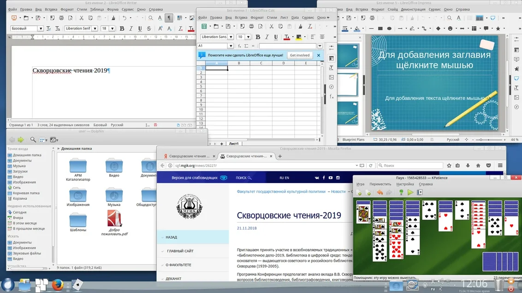Click the Reload icon in Firefox

(x=371, y=166)
